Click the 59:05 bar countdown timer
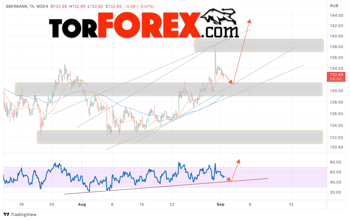 pyautogui.click(x=336, y=79)
